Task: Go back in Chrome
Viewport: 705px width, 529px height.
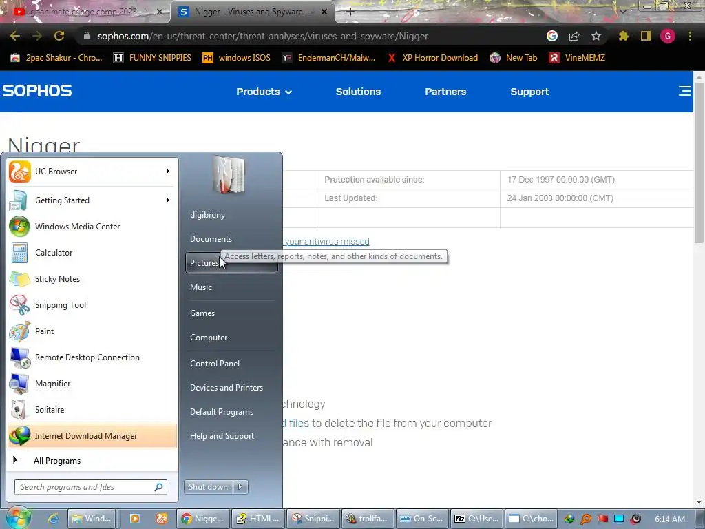Action: (x=15, y=36)
